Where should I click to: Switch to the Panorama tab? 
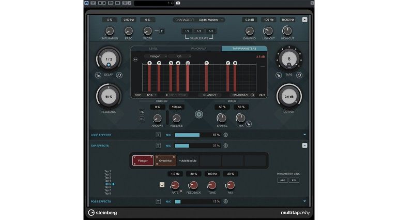[199, 48]
